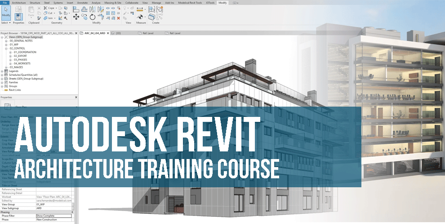445x224 pixels.
Task: Select the Move tool
Action: [x=76, y=17]
